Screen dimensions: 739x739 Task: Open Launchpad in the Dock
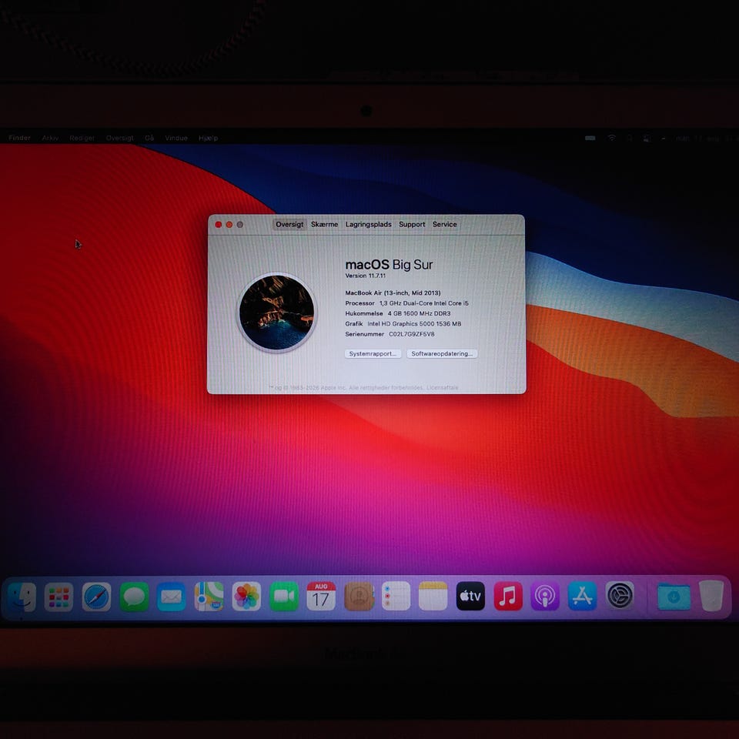point(59,597)
